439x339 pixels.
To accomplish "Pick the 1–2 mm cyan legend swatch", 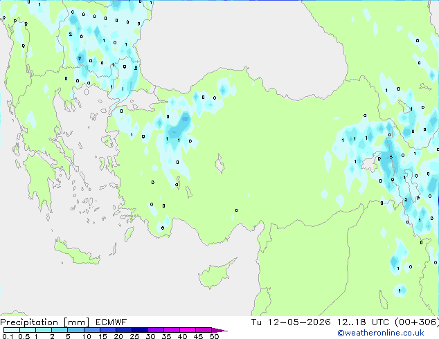I will tap(44, 330).
